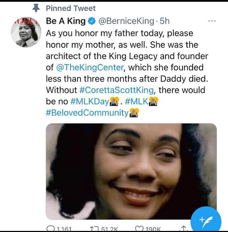Screen dimensions: 228x232
Task: Open the attached photo of the smiling woman
Action: [x=131, y=171]
